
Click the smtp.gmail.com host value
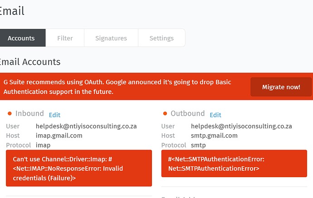[214, 136]
